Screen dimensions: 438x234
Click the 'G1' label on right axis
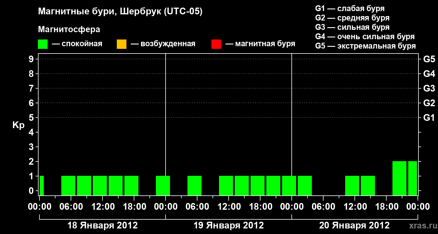click(x=429, y=118)
